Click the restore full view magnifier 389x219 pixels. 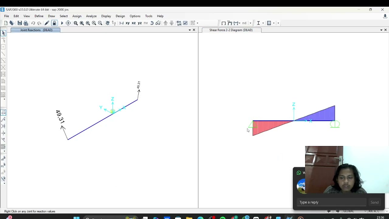pos(82,23)
